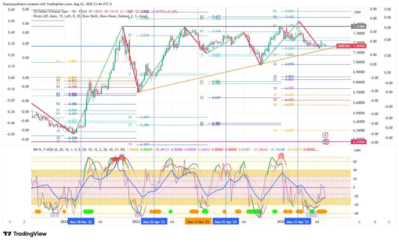Click the S5 6.625 pivot label

[x=284, y=100]
